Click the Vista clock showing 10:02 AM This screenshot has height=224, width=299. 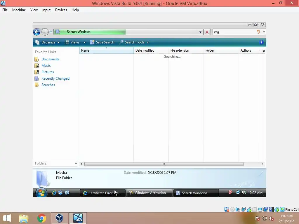pyautogui.click(x=255, y=193)
